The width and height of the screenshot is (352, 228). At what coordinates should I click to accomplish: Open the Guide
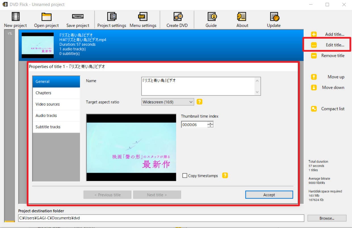point(211,19)
